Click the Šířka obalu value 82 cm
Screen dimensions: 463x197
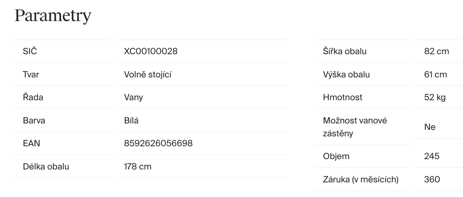[436, 51]
